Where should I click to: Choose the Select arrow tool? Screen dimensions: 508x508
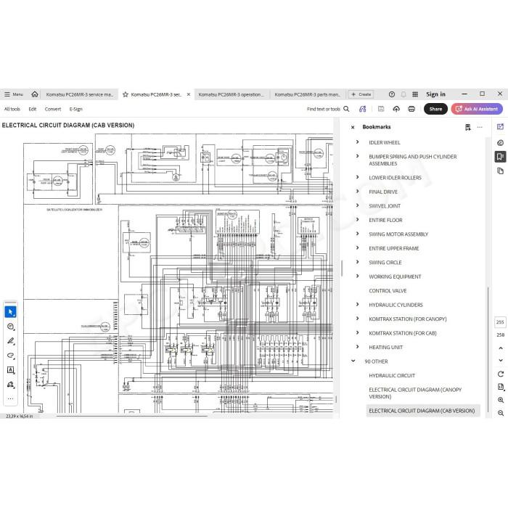tap(10, 312)
